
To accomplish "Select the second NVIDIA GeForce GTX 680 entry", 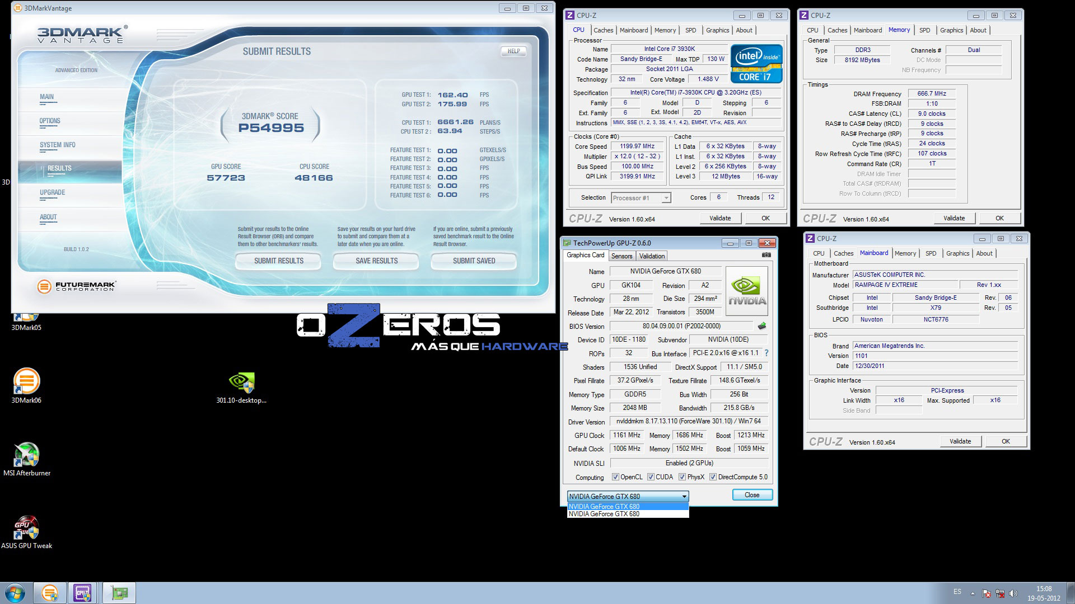I will pyautogui.click(x=627, y=514).
